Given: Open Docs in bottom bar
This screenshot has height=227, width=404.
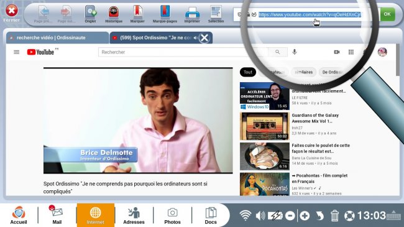Looking at the screenshot, I should 211,215.
